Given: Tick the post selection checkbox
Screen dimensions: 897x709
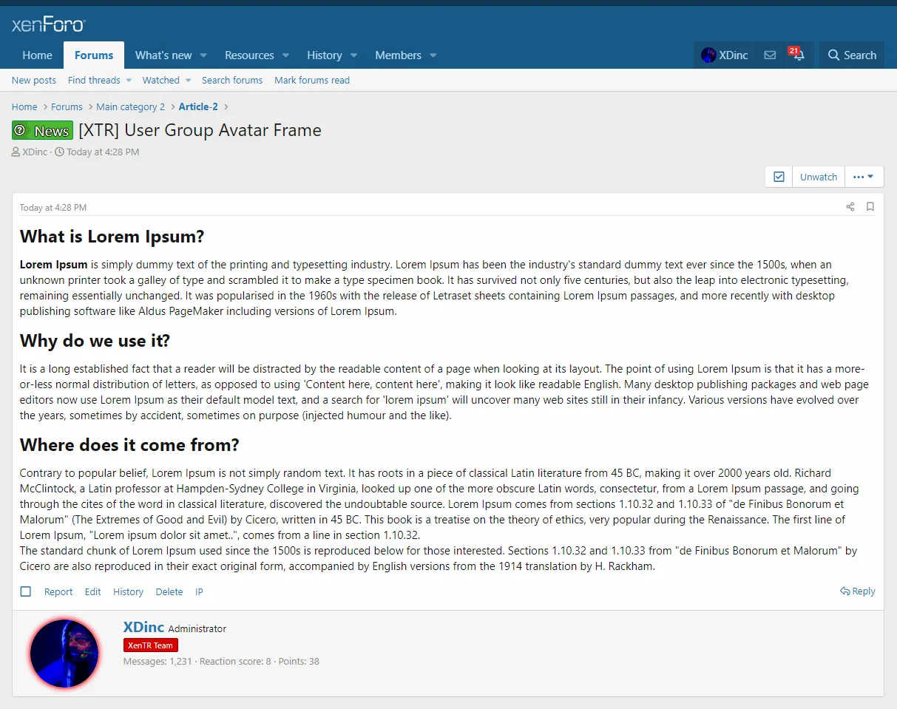Looking at the screenshot, I should coord(26,591).
